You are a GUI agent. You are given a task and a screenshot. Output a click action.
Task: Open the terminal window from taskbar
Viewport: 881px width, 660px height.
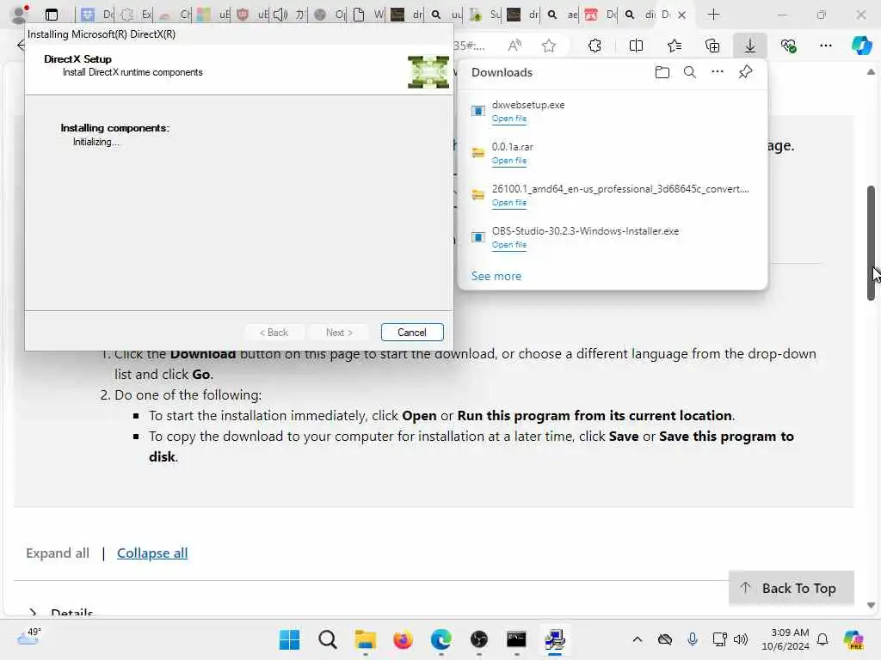(x=516, y=639)
